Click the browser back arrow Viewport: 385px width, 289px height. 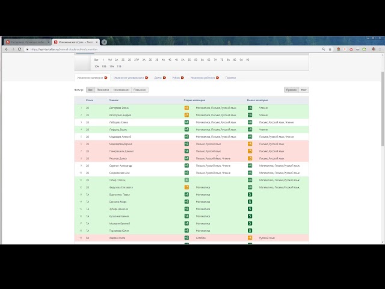(x=6, y=49)
